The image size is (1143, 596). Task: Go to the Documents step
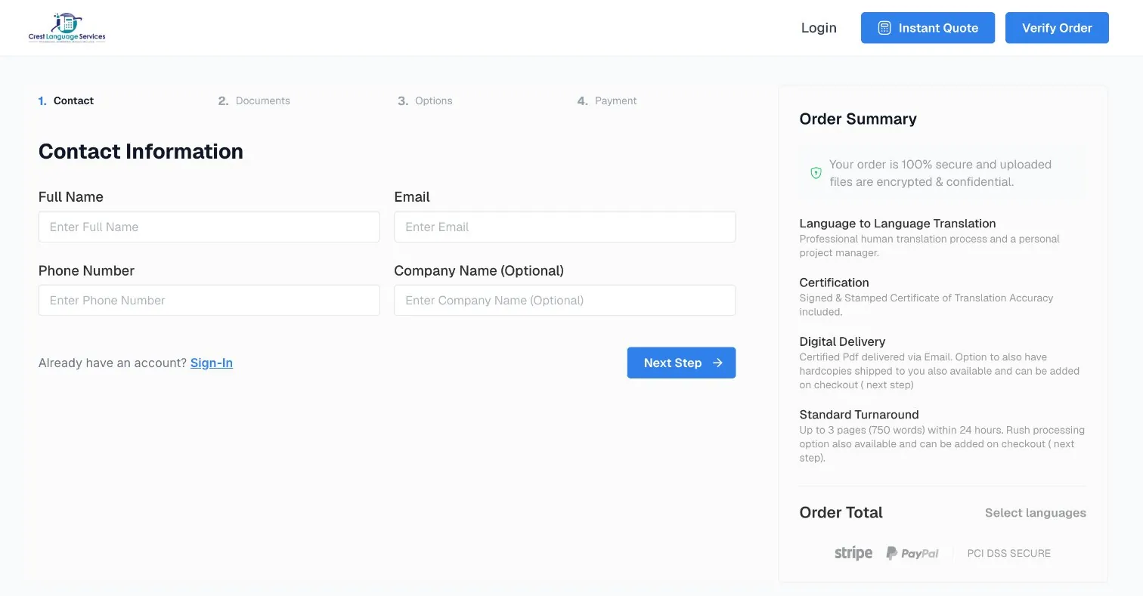tap(254, 100)
